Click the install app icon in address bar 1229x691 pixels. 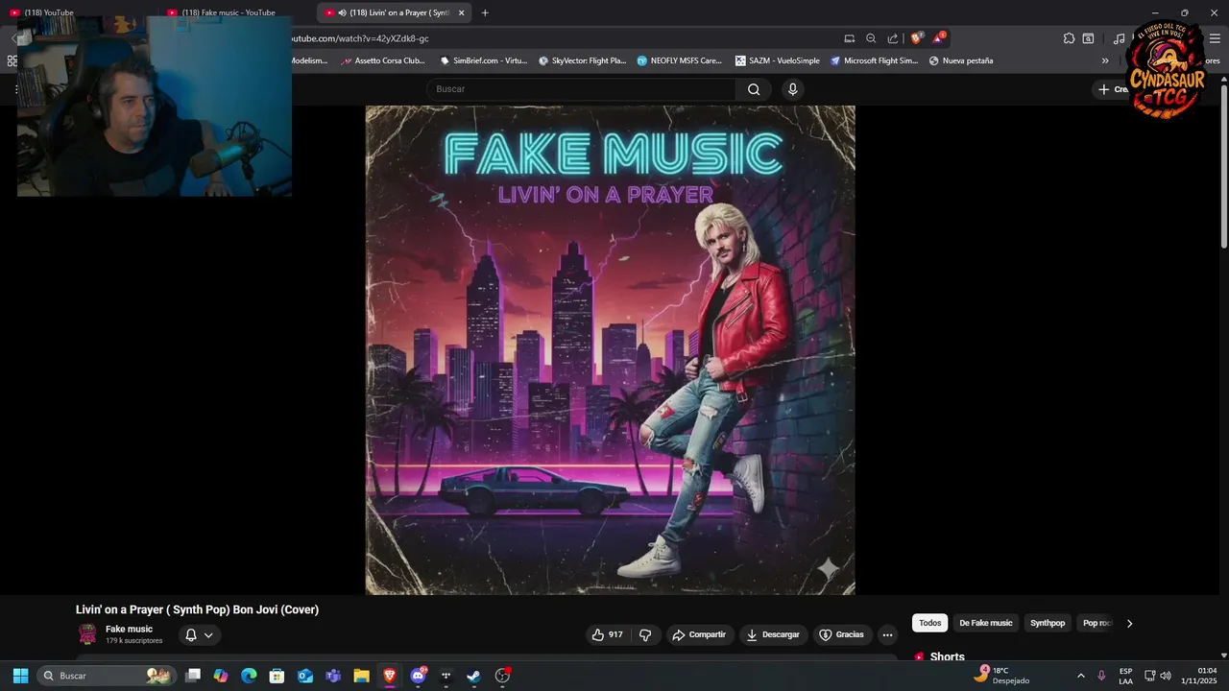[x=849, y=38]
